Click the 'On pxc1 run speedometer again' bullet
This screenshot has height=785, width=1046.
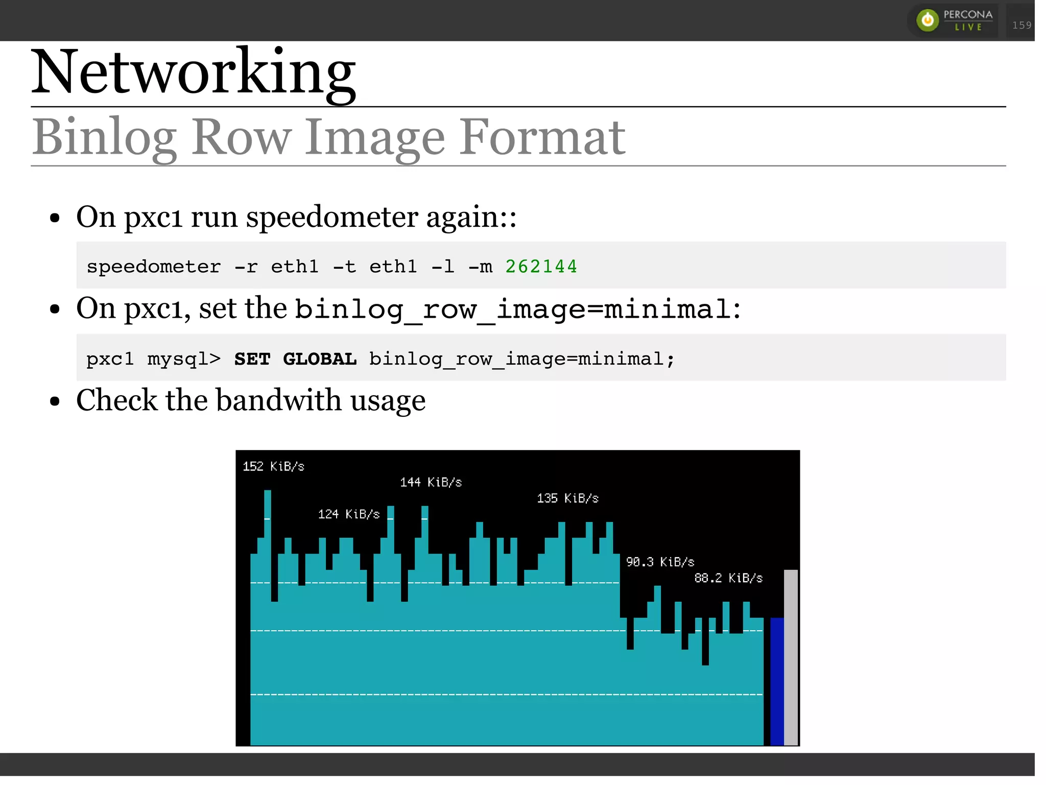pyautogui.click(x=296, y=217)
